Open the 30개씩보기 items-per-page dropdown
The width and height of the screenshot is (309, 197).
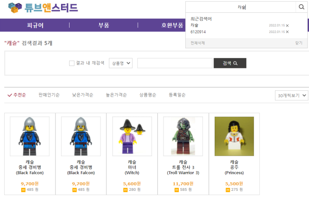tap(292, 95)
